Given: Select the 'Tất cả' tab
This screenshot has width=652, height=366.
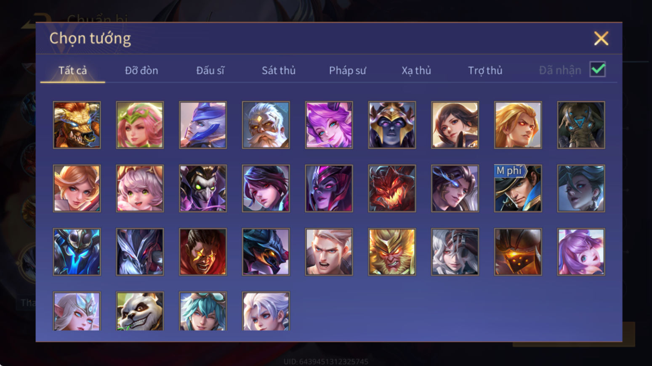Looking at the screenshot, I should click(x=72, y=70).
